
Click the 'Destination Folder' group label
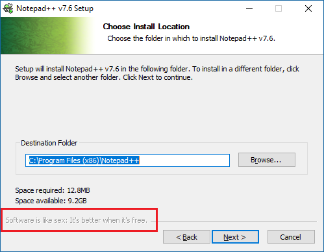[49, 143]
